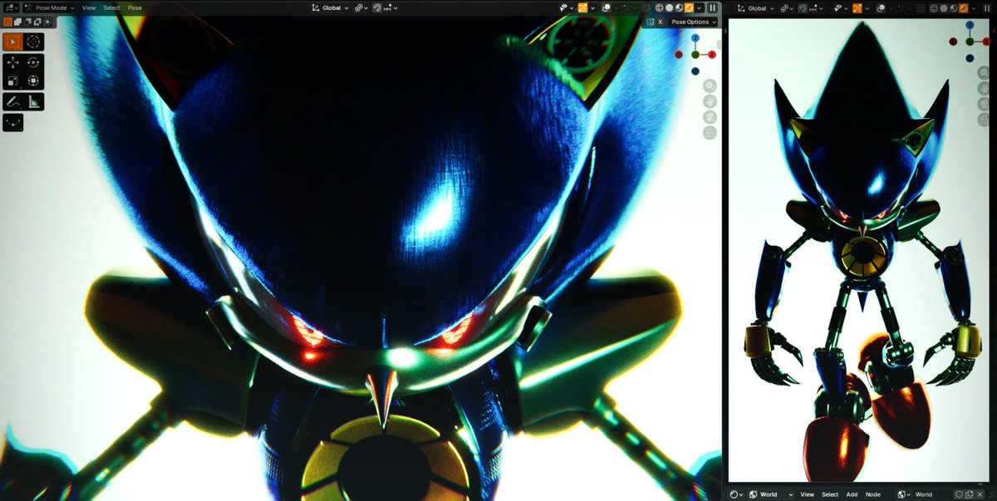The image size is (997, 501).
Task: Toggle overlays in left viewport
Action: pos(606,7)
